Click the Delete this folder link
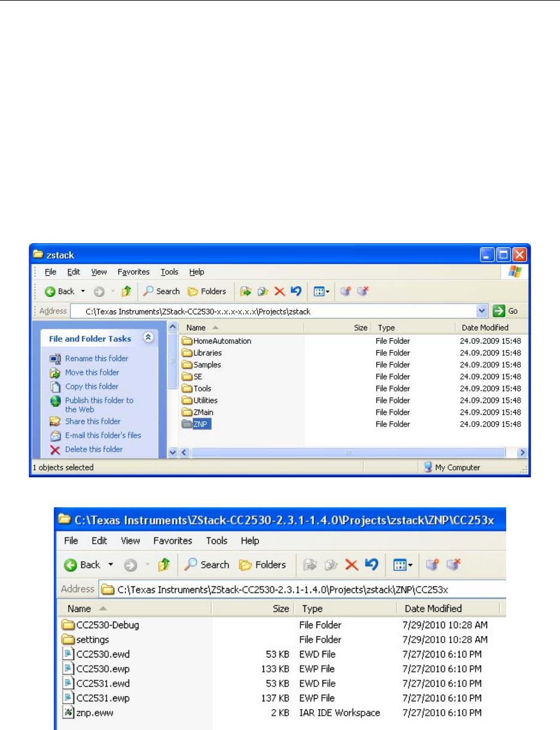Screen dimensions: 560x730 click(x=94, y=449)
